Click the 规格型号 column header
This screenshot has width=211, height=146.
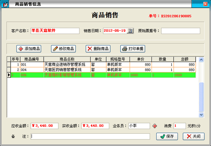118,59
